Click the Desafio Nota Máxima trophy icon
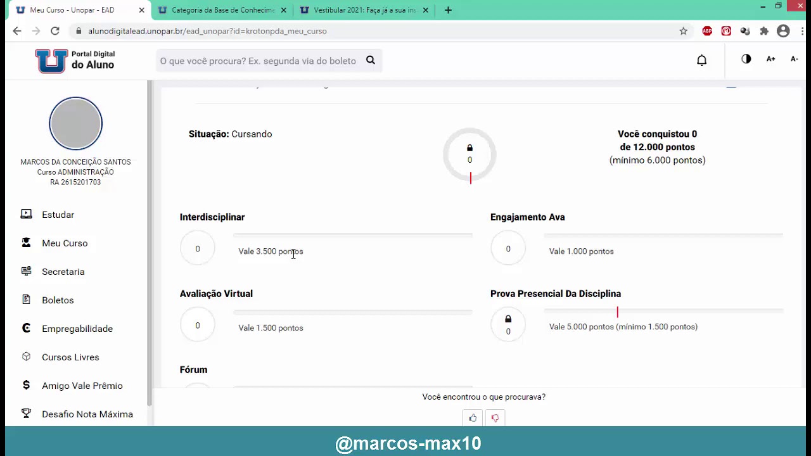This screenshot has width=811, height=456. click(26, 414)
